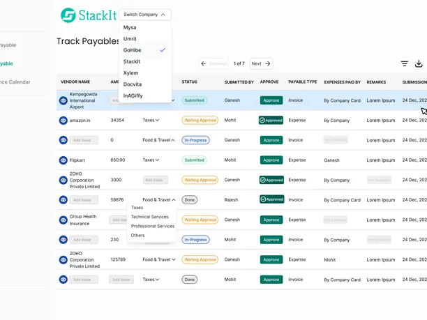This screenshot has height=320, width=427.
Task: Click Done status in row 59876
Action: pos(190,199)
